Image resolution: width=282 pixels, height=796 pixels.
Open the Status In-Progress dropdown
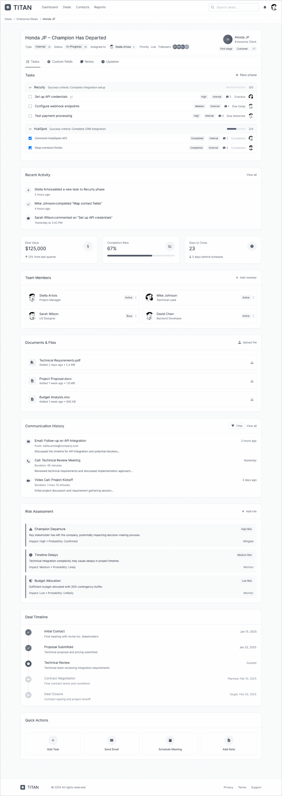click(x=76, y=47)
